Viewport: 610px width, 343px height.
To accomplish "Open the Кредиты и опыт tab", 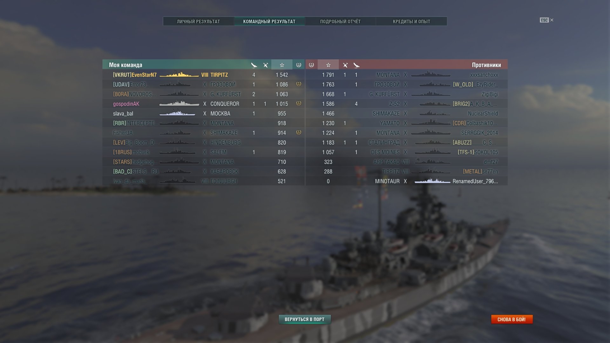I will (x=411, y=21).
